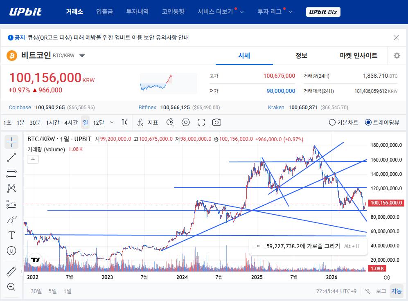
Task: Click the 22:45:44 UTC+9 timezone selector
Action: coord(336,291)
